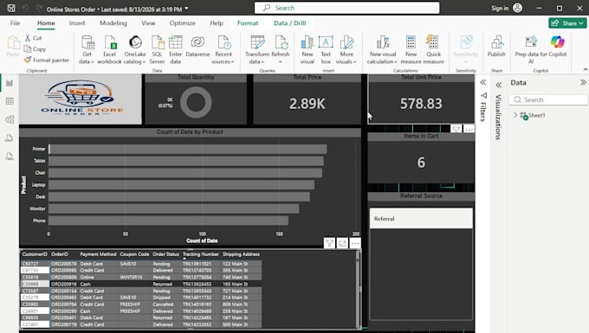The width and height of the screenshot is (589, 333).
Task: Open the file title dropdown arrow
Action: tap(187, 9)
